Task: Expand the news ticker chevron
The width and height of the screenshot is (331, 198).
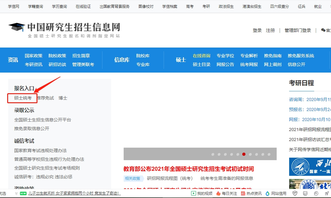Action: pos(16,193)
